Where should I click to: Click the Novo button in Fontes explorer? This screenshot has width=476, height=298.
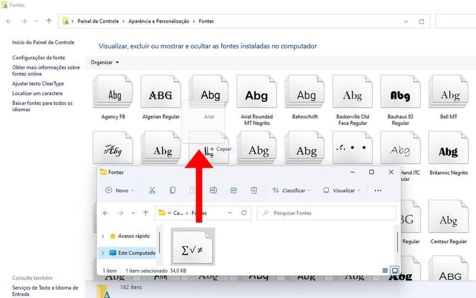(x=120, y=191)
